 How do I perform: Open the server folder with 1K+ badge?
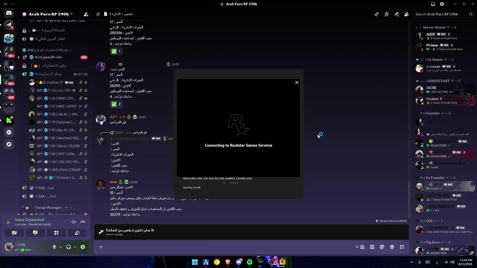(9, 51)
